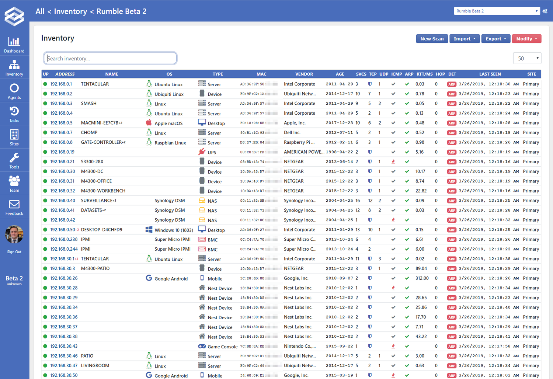Viewport: 553px width, 379px height.
Task: Open the Import dropdown
Action: point(464,38)
